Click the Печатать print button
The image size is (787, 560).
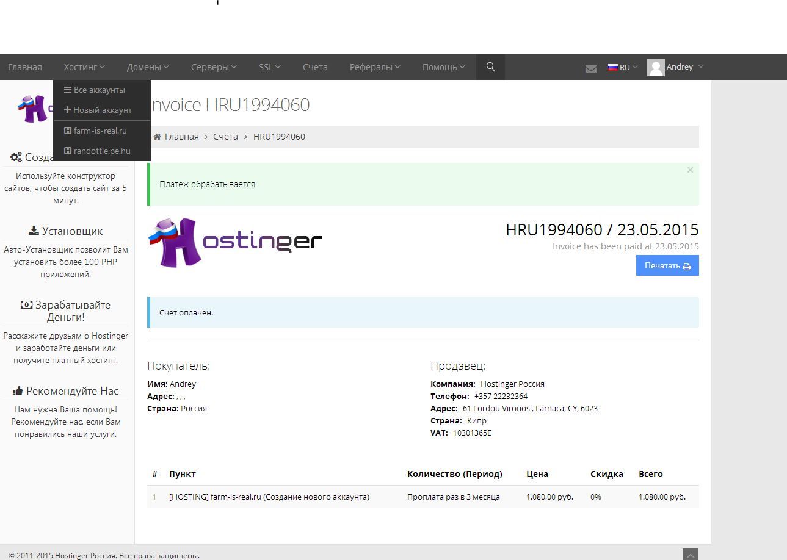click(667, 265)
